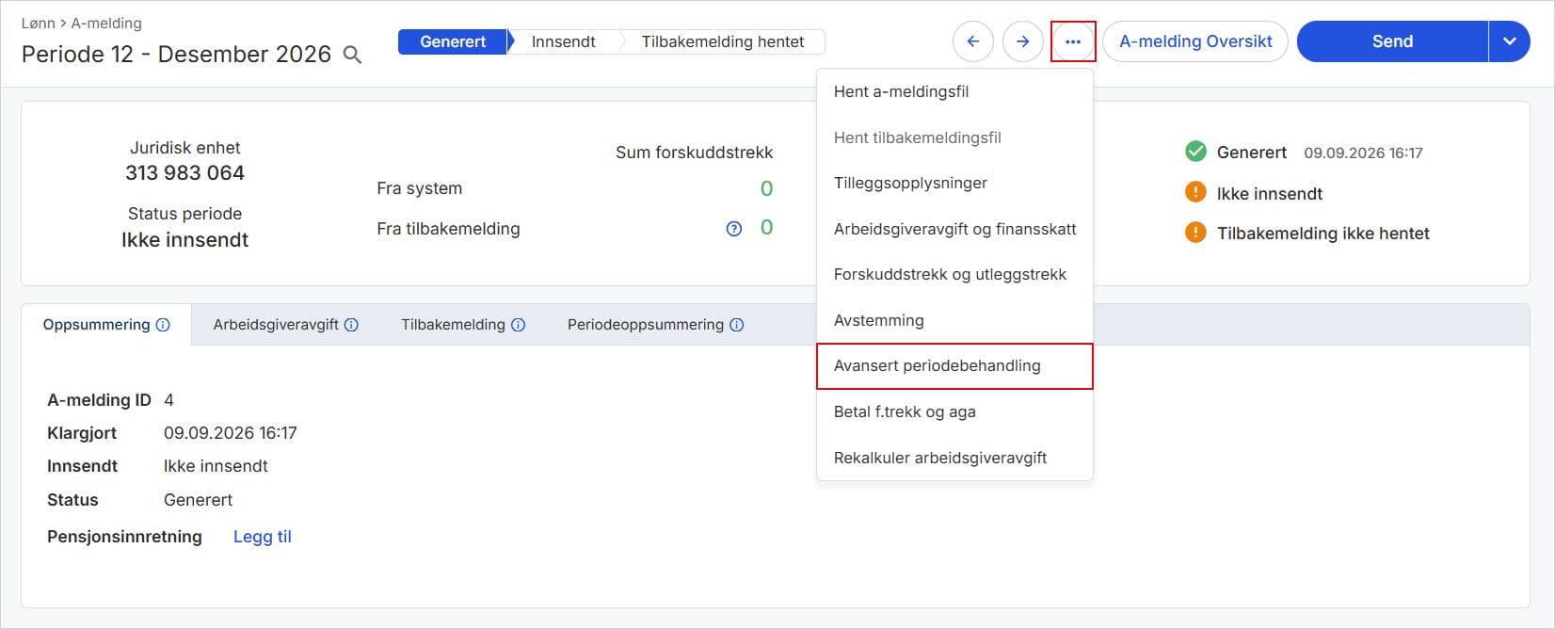Viewport: 1555px width, 629px height.
Task: Click the info icon on Oppsummering tab
Action: pyautogui.click(x=163, y=325)
